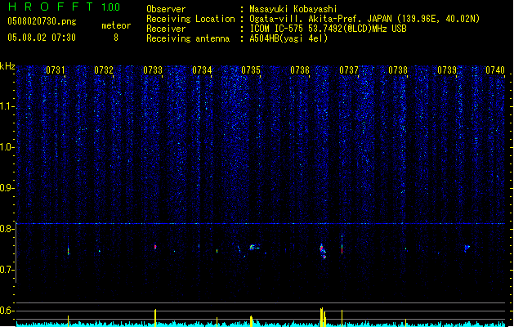Click the vertical meteor echo before 0737
The height and width of the screenshot is (327, 514).
point(342,244)
